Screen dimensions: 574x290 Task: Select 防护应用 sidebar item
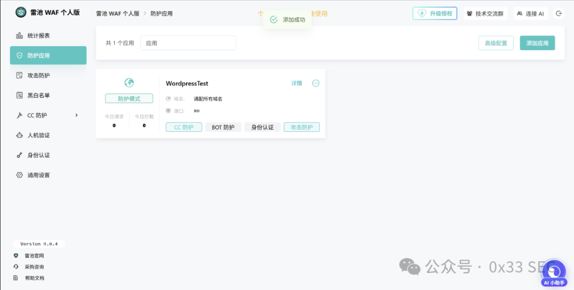48,55
